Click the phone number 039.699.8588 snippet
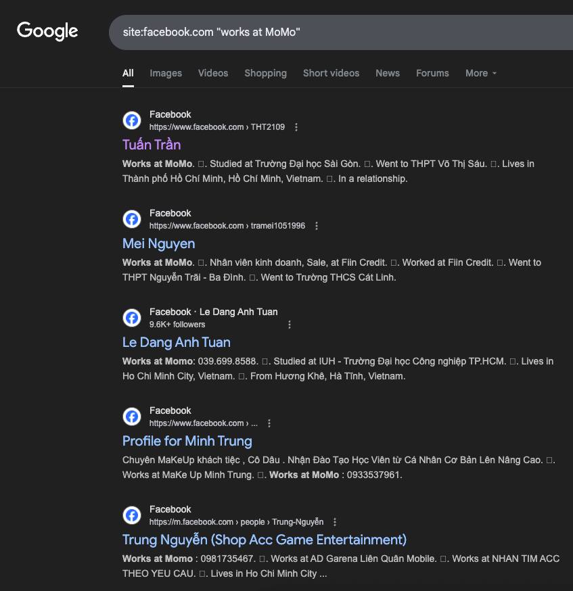This screenshot has height=591, width=573. [227, 362]
